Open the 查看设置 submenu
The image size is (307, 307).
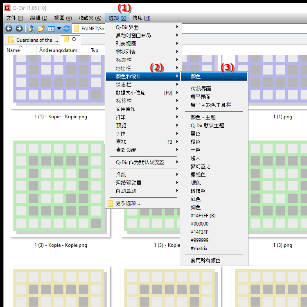tap(142, 150)
